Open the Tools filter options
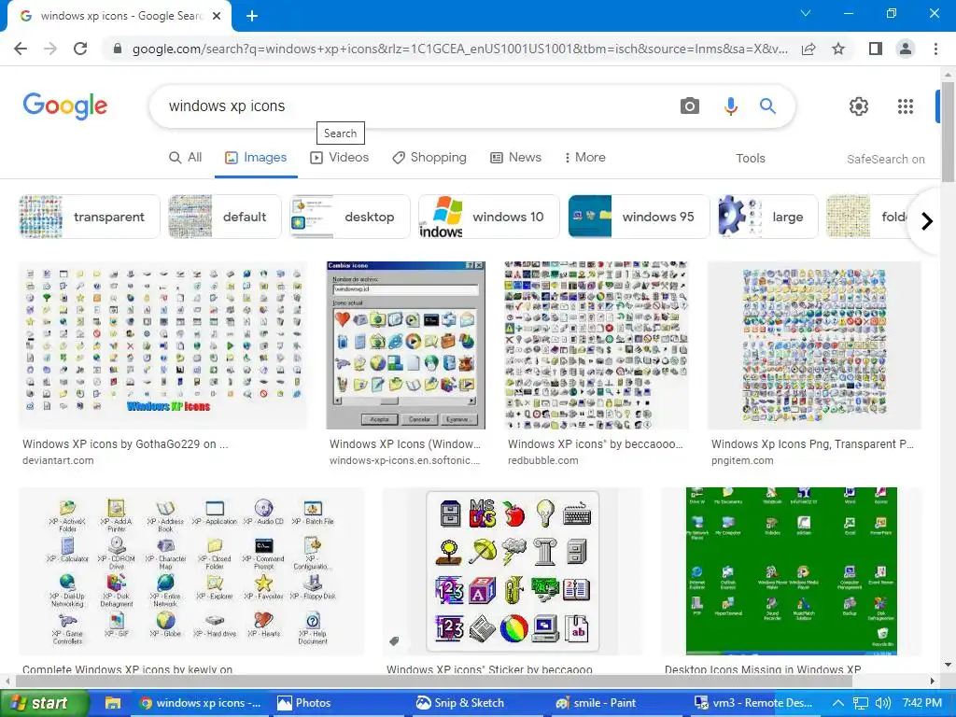Image resolution: width=956 pixels, height=717 pixels. point(750,159)
